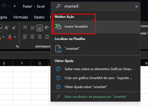Select column F header
This screenshot has height=107, width=148.
click(22, 63)
